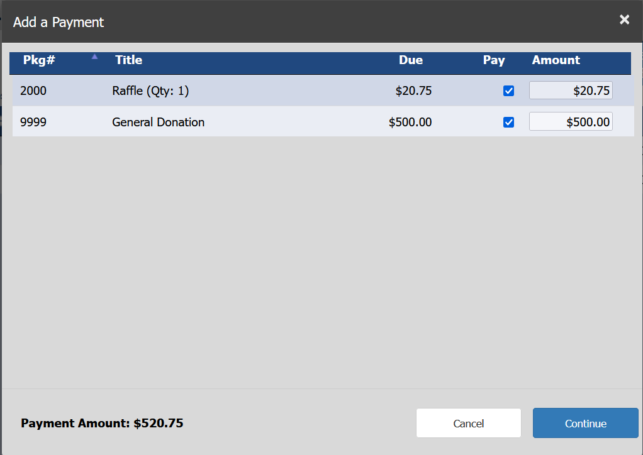Click the $20.75 due value
643x455 pixels.
[x=413, y=91]
